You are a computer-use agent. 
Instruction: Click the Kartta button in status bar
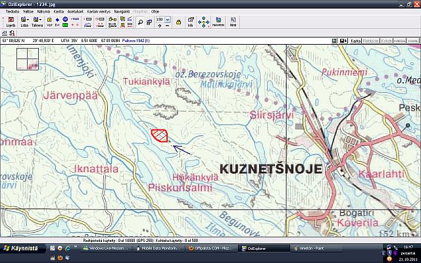click(356, 41)
